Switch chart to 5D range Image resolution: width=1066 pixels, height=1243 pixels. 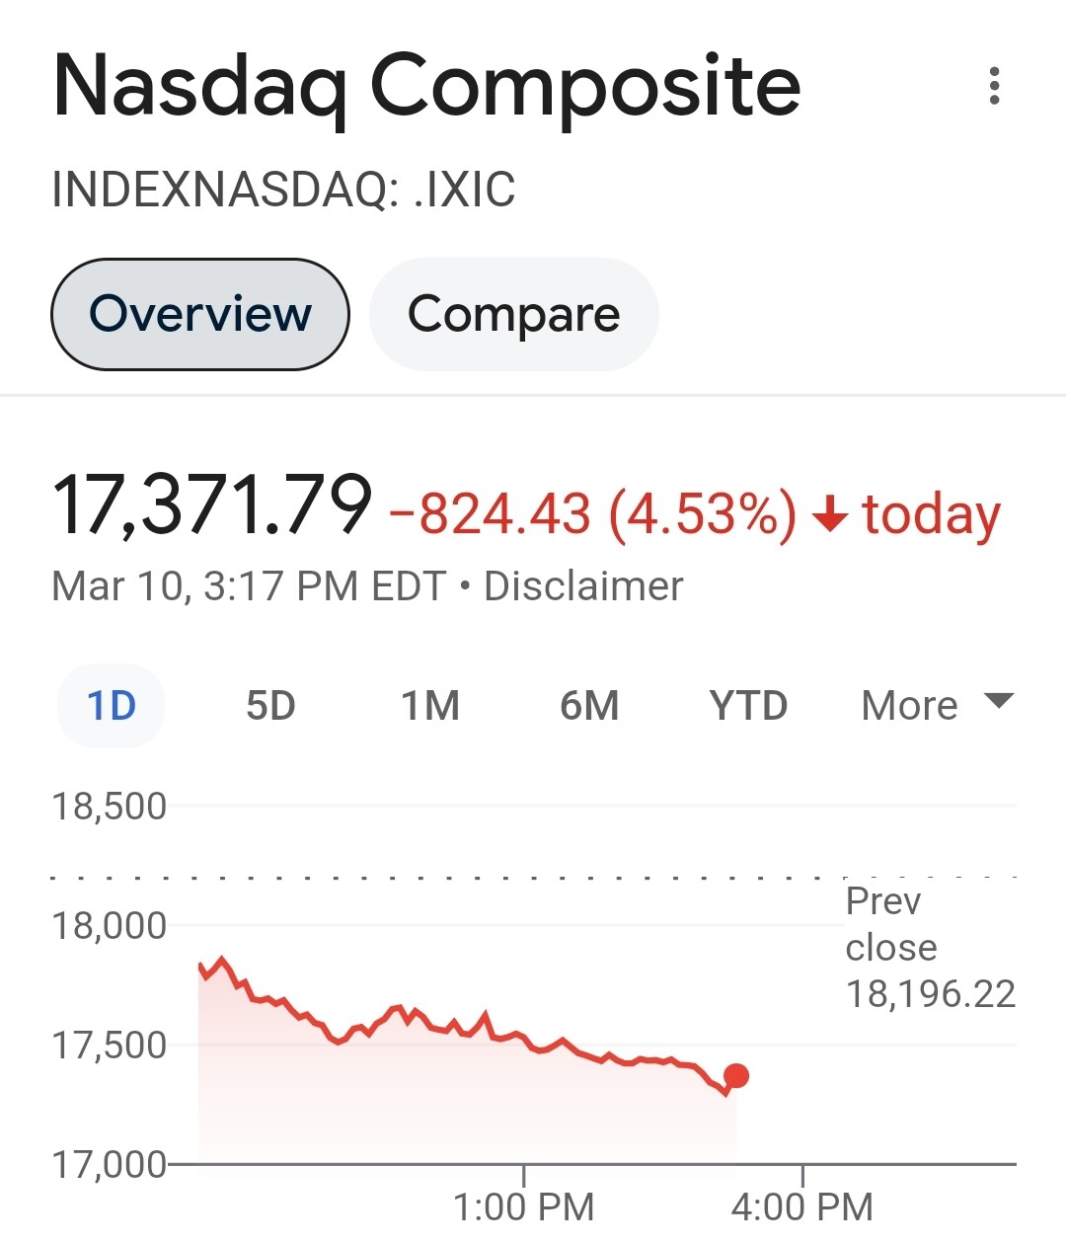coord(270,706)
